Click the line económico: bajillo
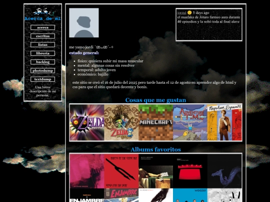 [93, 74]
